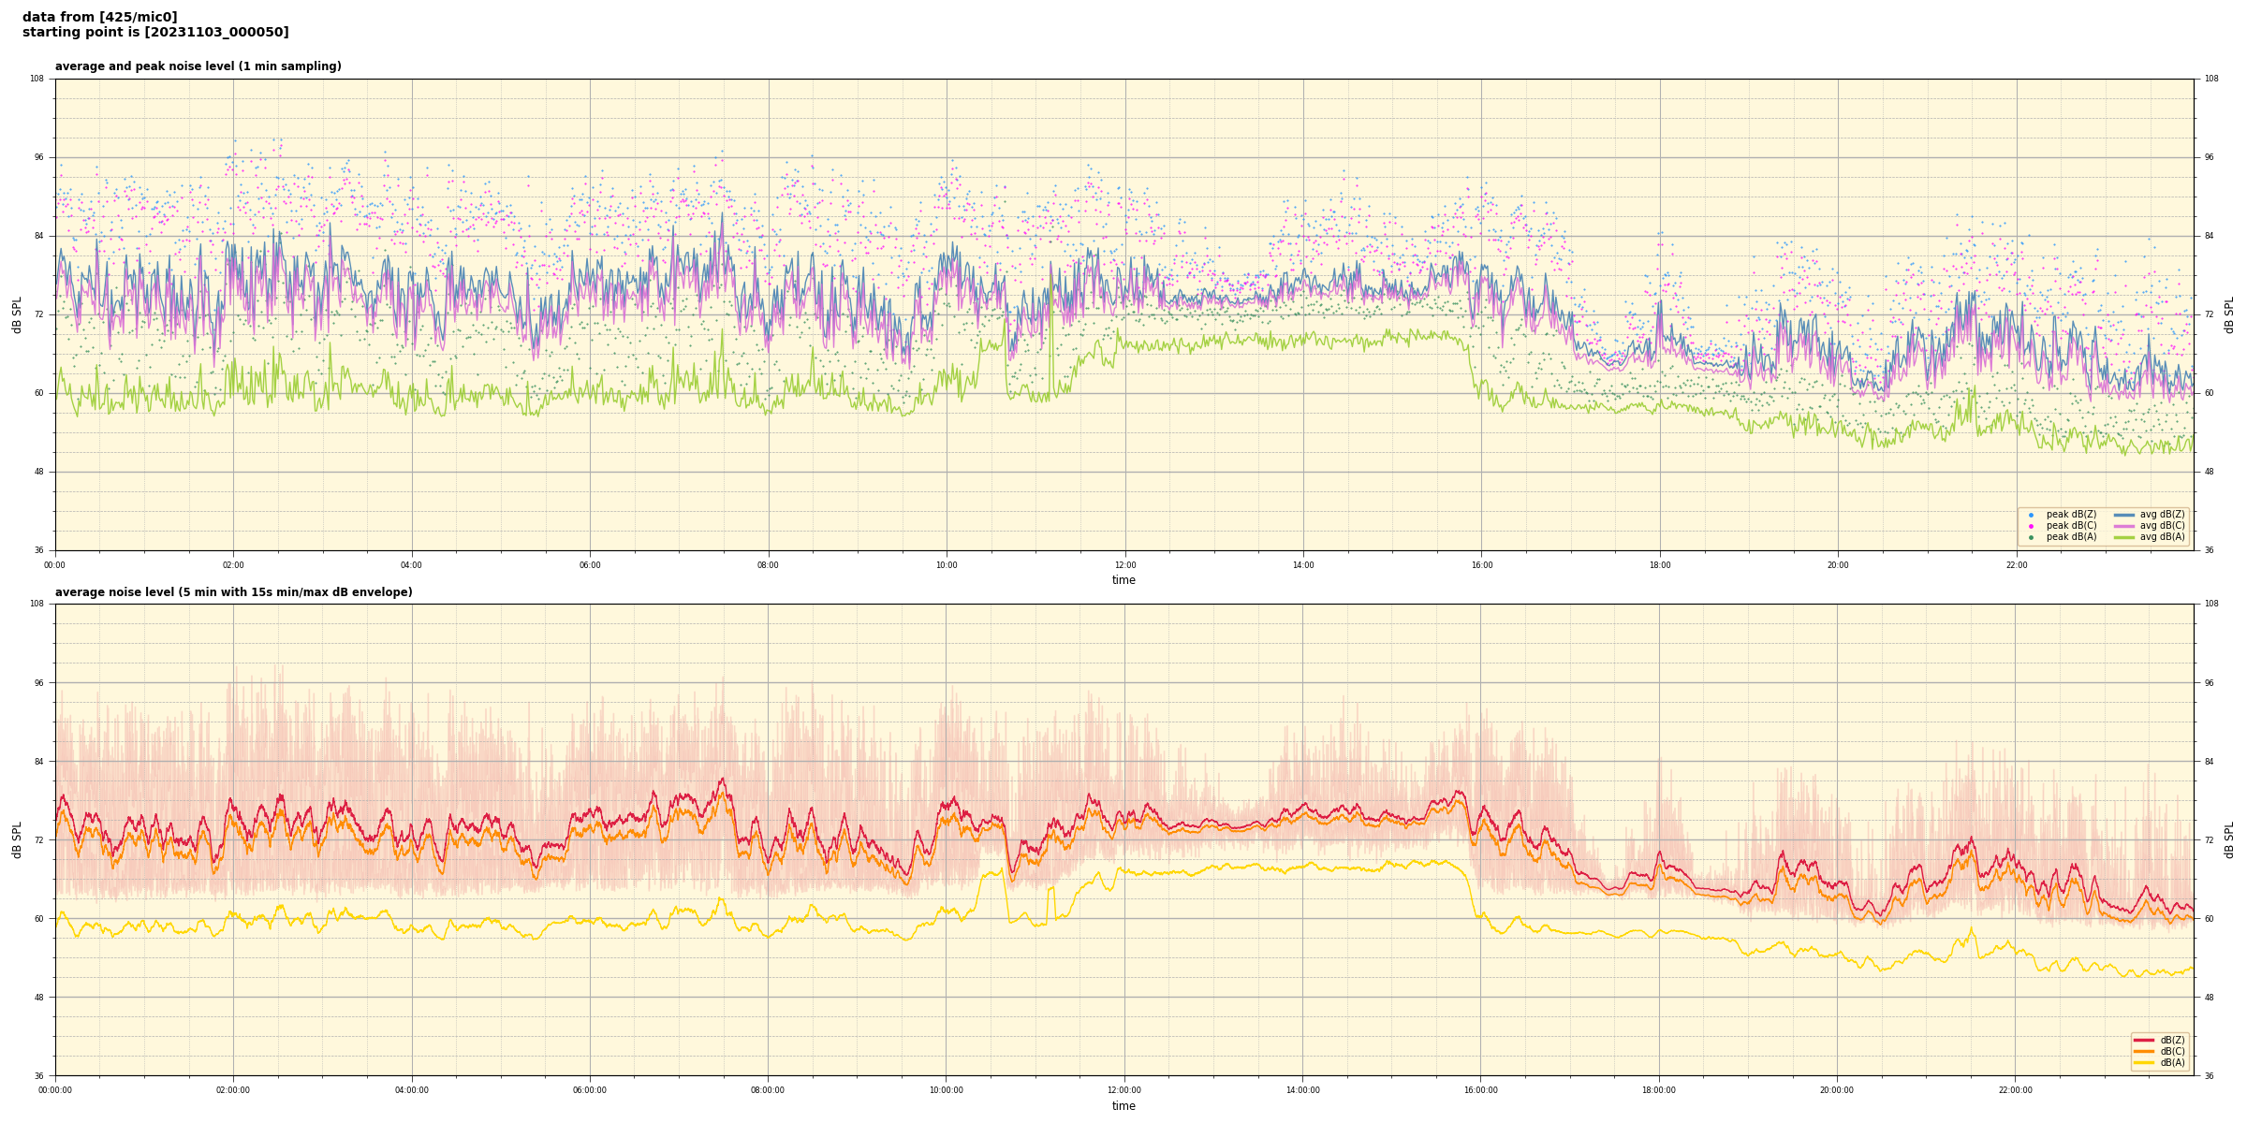Click the 22:00:00 tick label on bottom chart
This screenshot has width=2247, height=1123.
[2015, 1090]
